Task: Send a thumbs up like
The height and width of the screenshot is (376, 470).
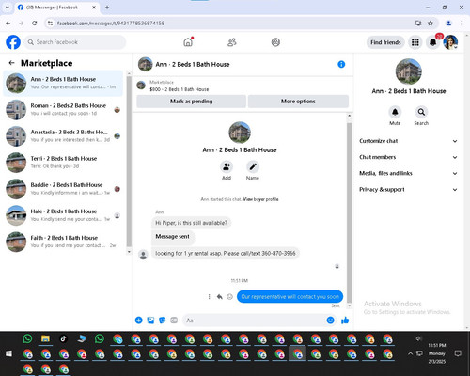Action: (x=345, y=321)
